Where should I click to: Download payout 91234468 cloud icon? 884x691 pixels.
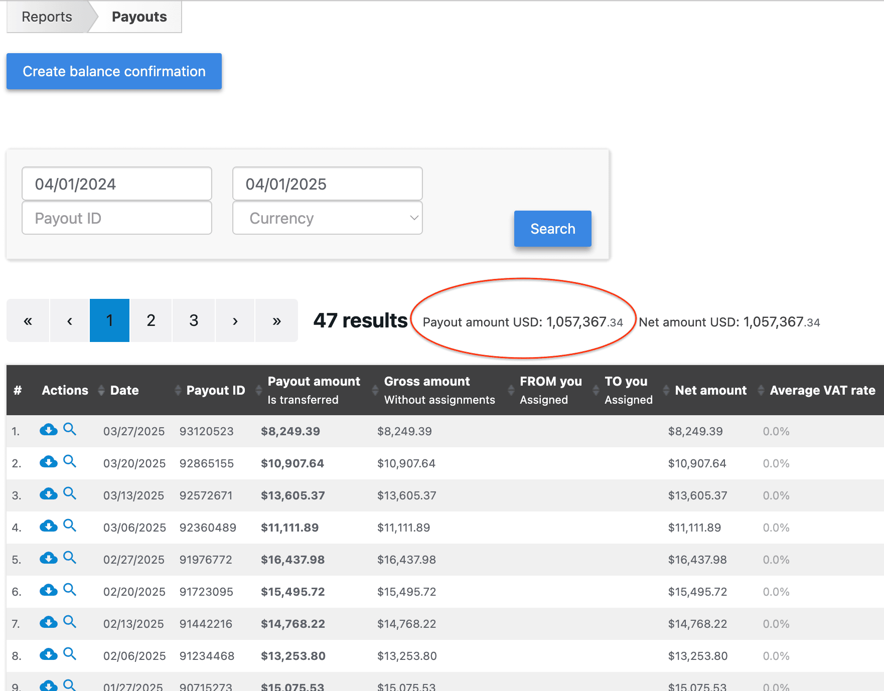[x=48, y=654]
